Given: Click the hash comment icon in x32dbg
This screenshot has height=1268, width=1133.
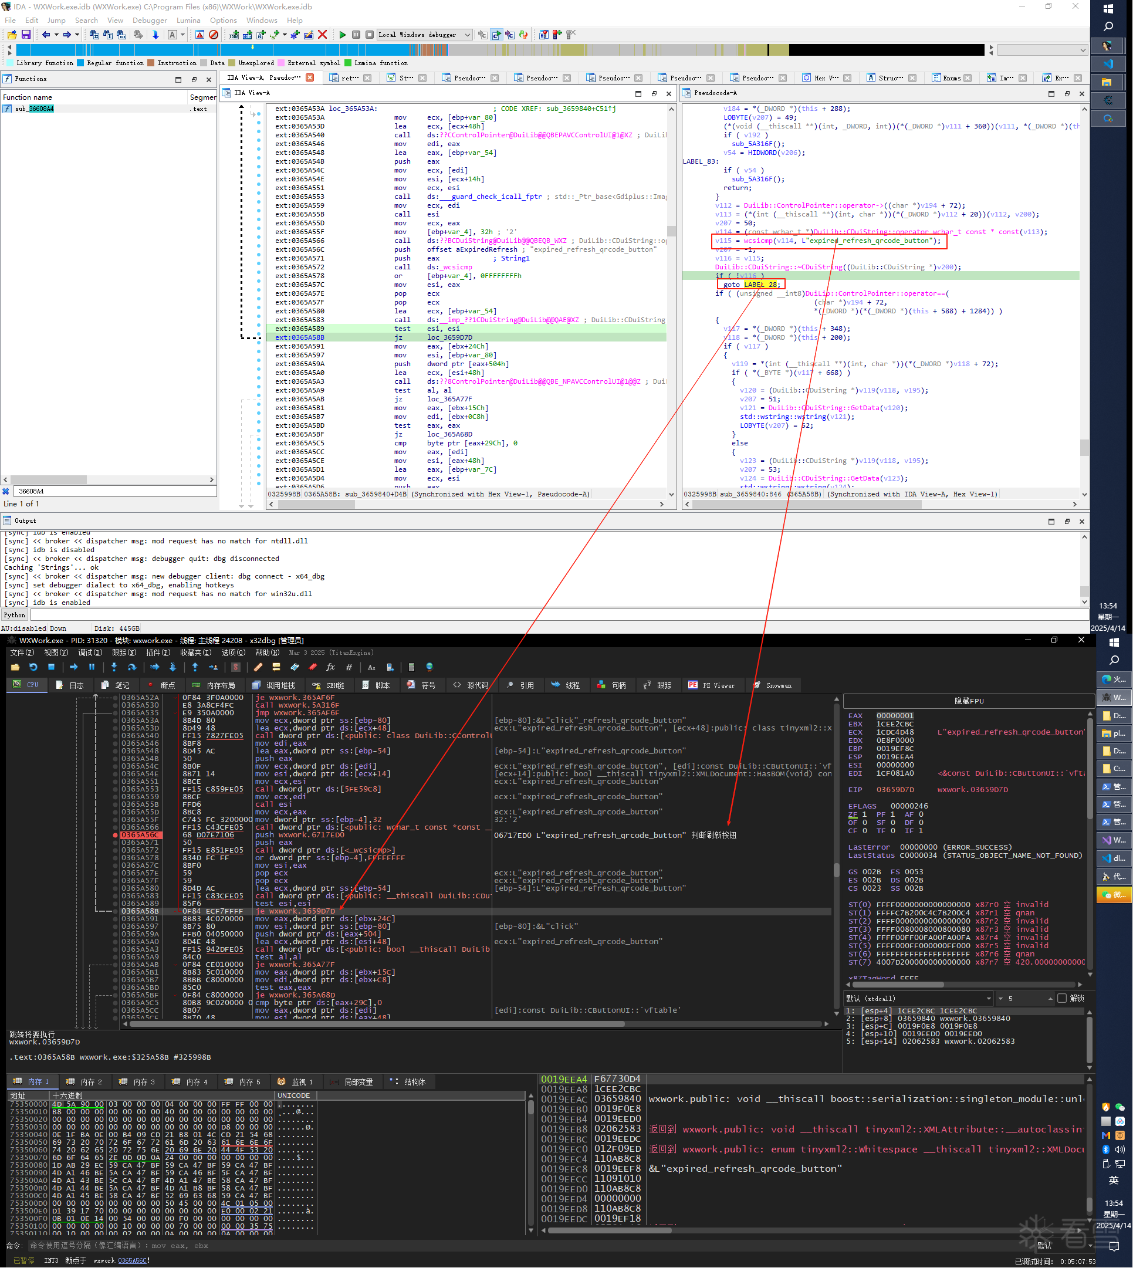Looking at the screenshot, I should [349, 667].
